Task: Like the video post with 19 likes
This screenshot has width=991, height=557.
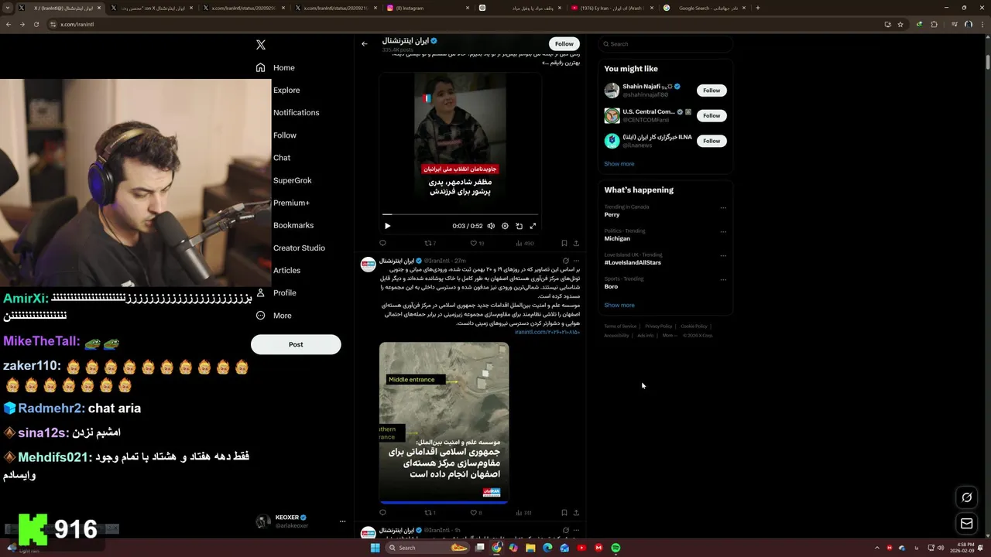Action: point(477,243)
